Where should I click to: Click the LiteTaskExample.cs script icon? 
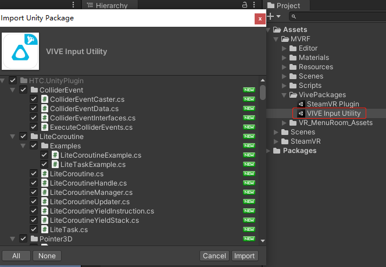tap(55, 165)
